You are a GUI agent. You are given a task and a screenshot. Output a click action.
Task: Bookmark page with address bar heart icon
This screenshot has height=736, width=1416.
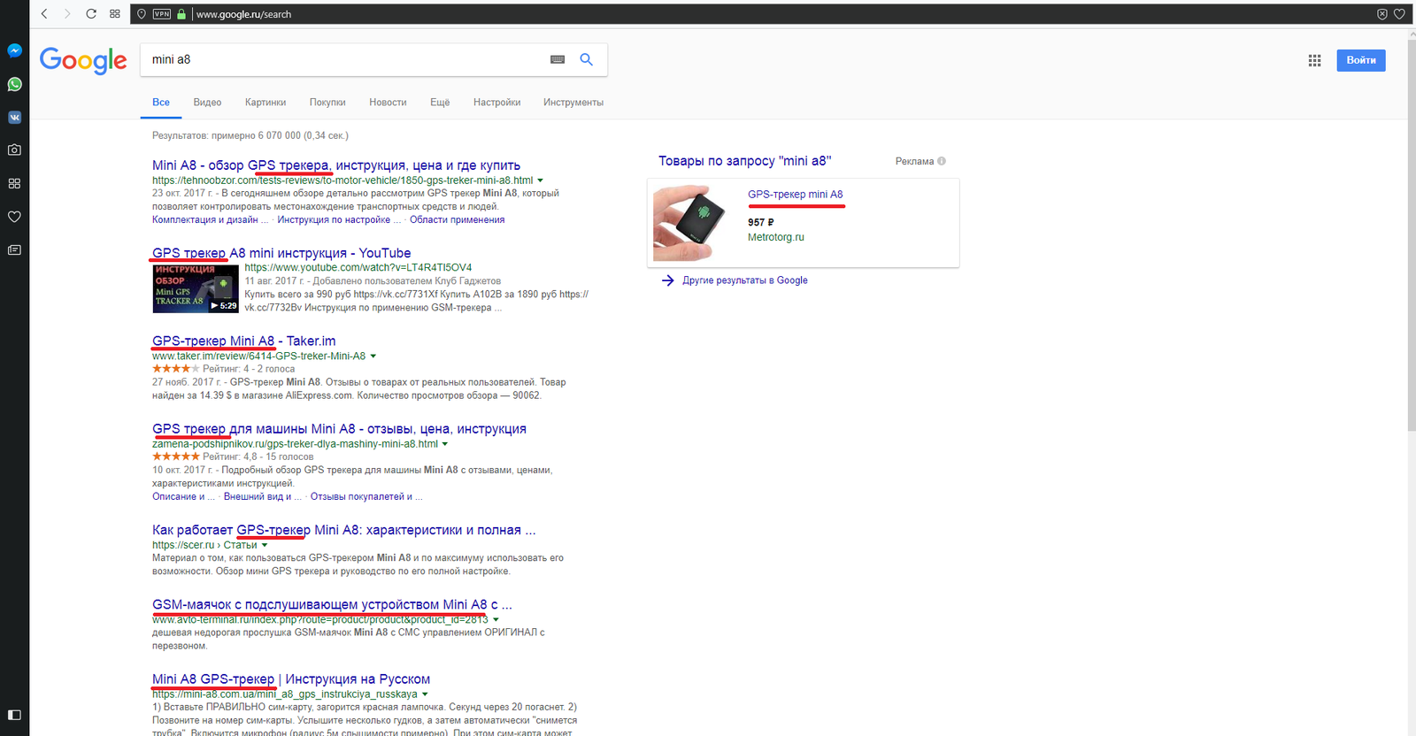coord(1399,14)
